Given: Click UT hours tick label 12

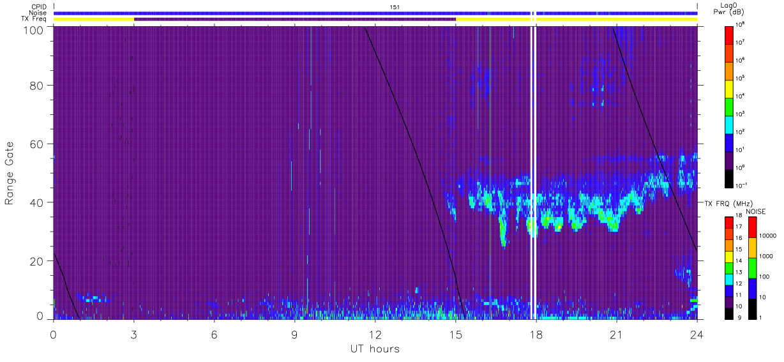Looking at the screenshot, I should 375,335.
